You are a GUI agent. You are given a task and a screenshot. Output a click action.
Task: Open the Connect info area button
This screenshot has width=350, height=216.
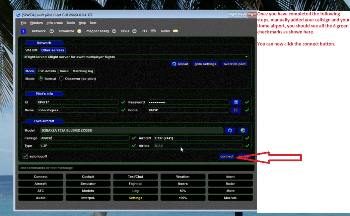click(41, 177)
